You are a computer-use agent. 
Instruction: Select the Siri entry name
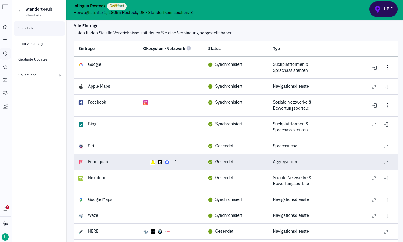point(91,146)
